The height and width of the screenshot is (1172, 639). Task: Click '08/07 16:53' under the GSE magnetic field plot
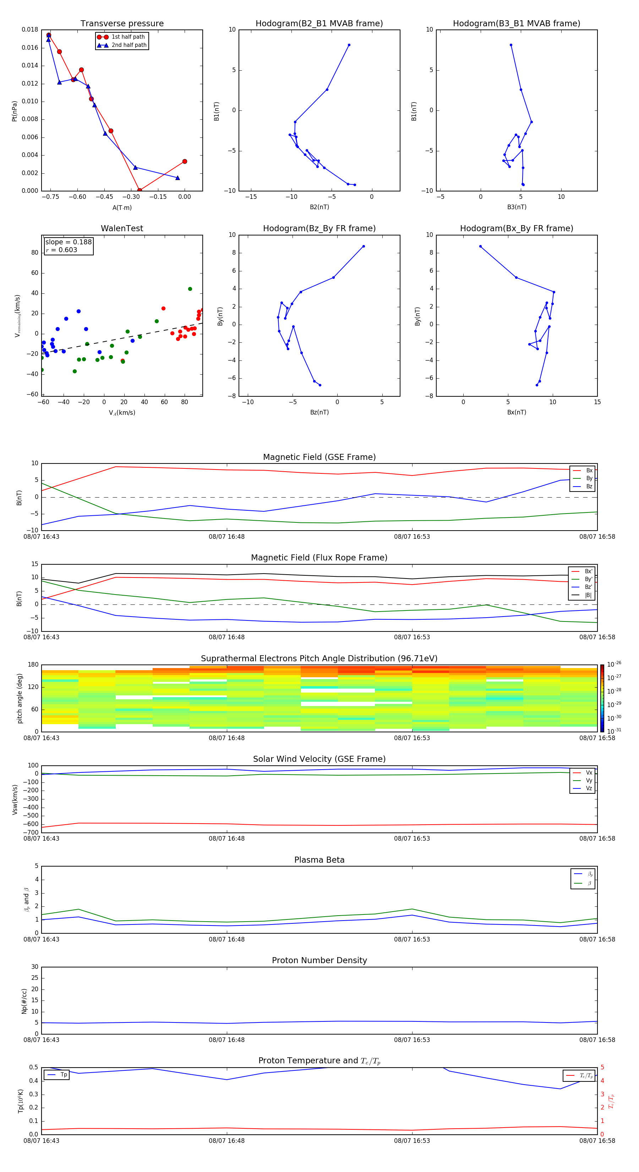[412, 536]
